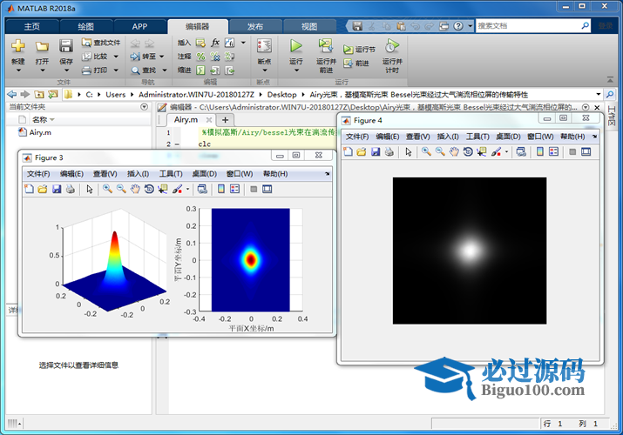
Task: Click the help question mark icon in quick access bar
Action: (x=458, y=26)
